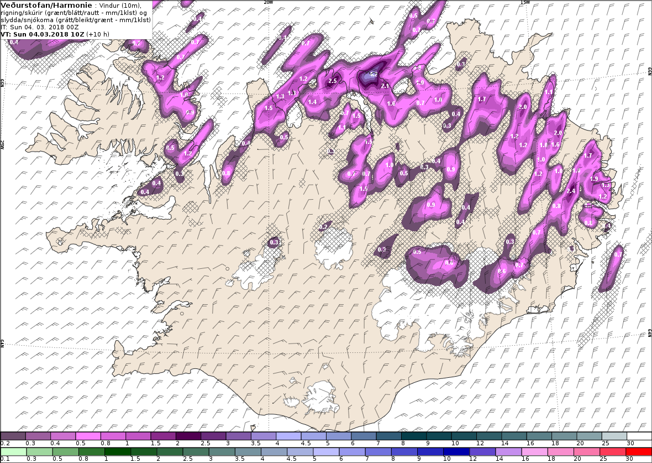The image size is (652, 463).
Task: Click the '2.5' snowfall value on map
Action: tap(332, 81)
